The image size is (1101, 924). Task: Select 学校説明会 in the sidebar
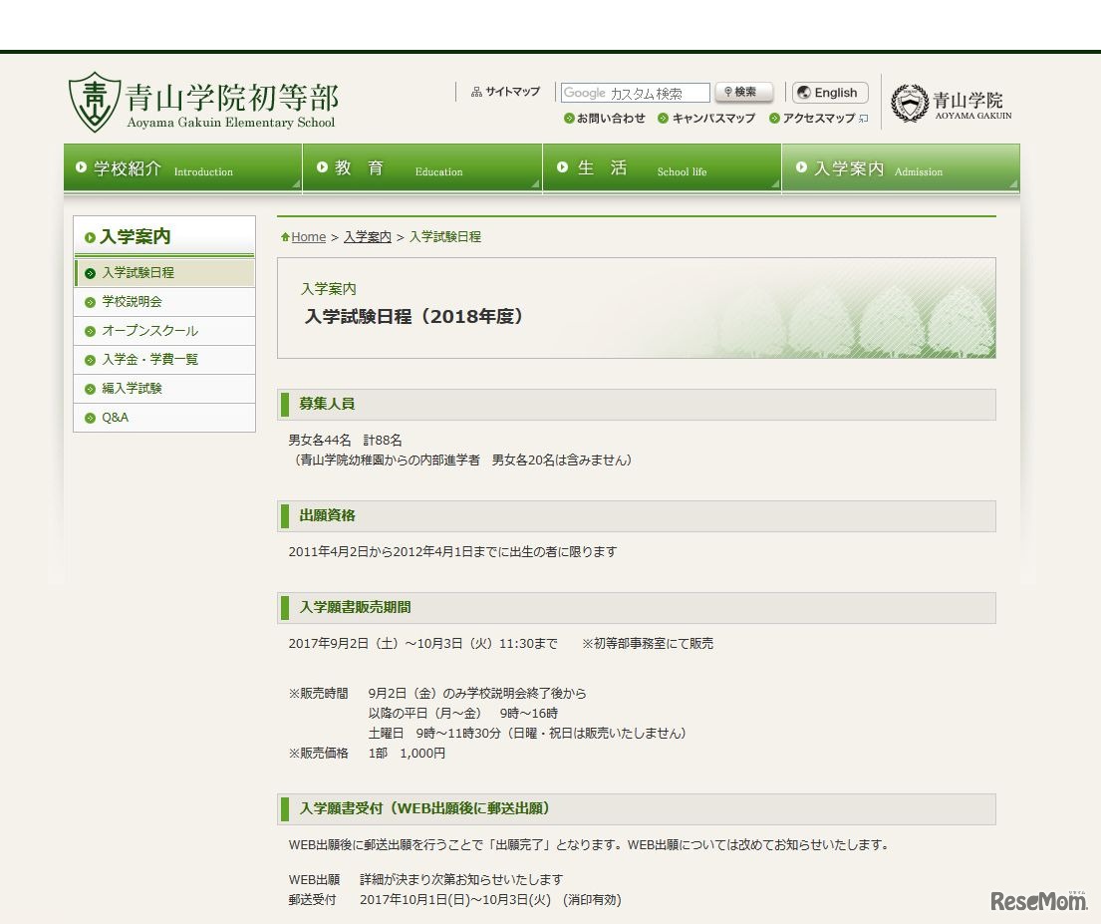132,302
